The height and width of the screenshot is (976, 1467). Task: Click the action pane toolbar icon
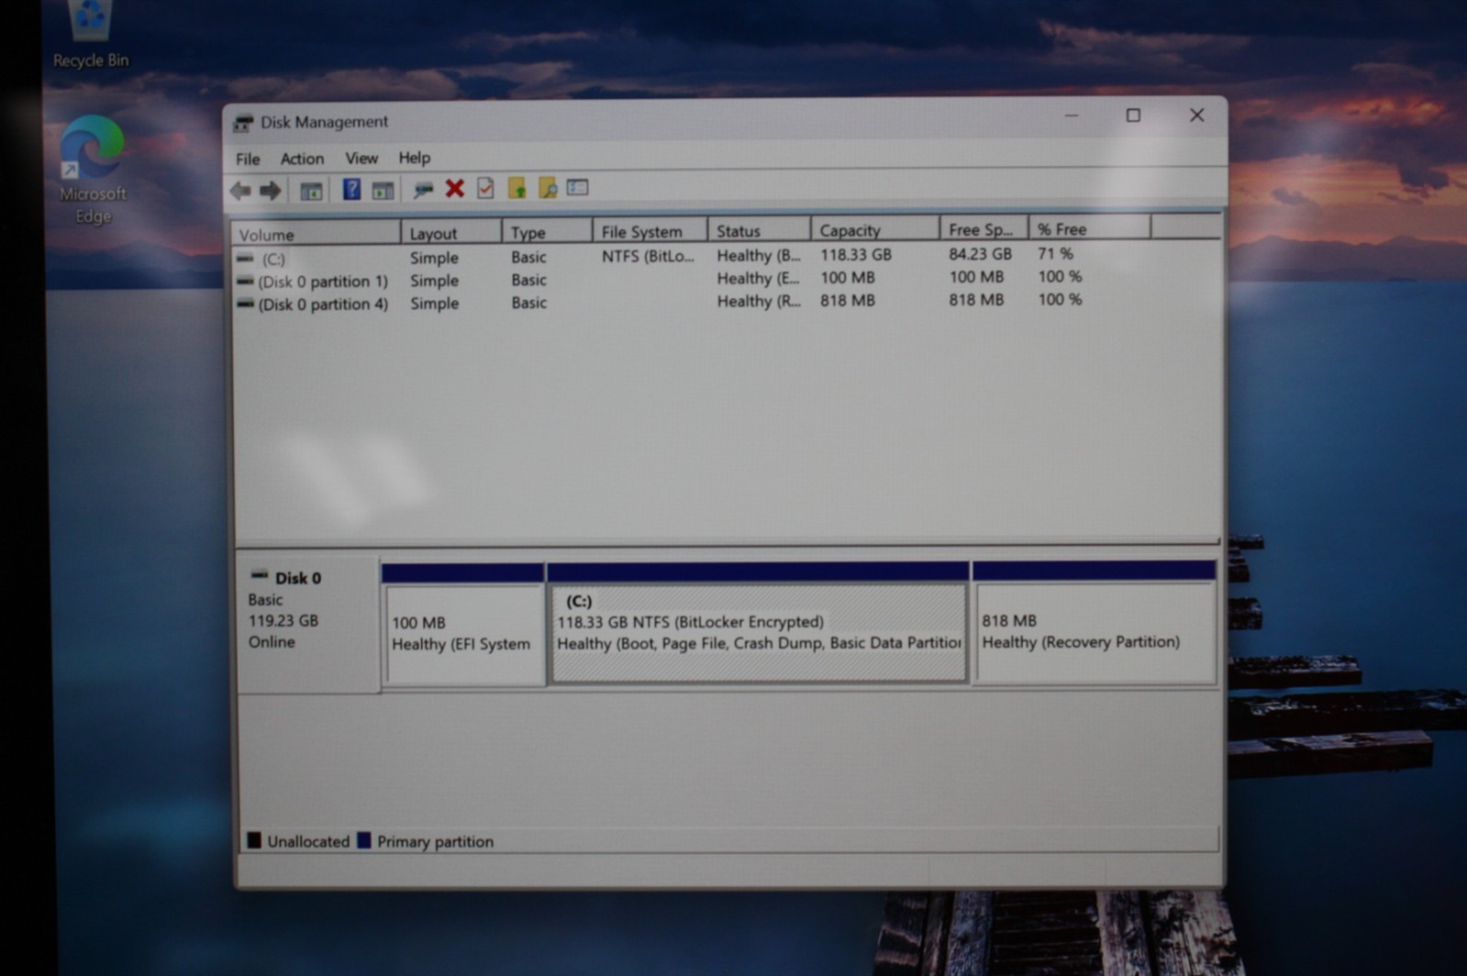click(383, 190)
